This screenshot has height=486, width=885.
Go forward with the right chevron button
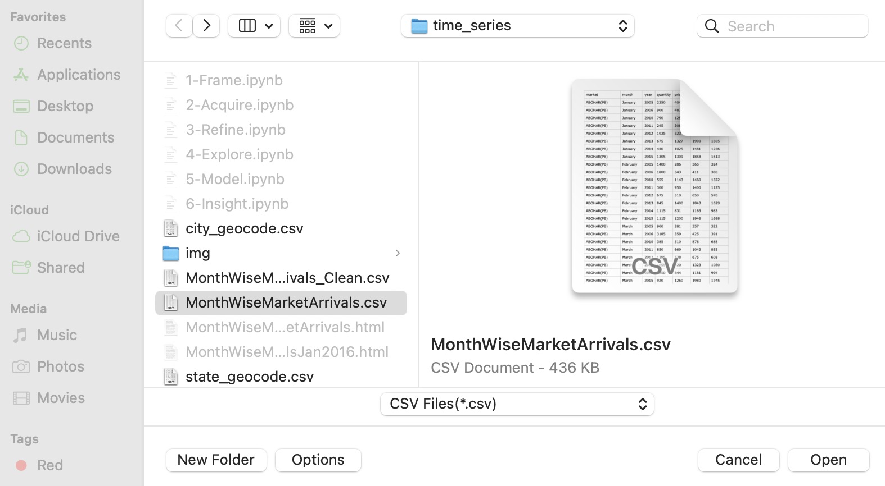click(206, 26)
